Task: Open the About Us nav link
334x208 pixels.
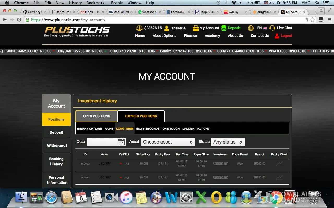Action: click(x=235, y=36)
